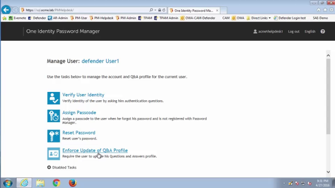335x188 pixels.
Task: Click the browser Forward arrow button
Action: pos(15,10)
